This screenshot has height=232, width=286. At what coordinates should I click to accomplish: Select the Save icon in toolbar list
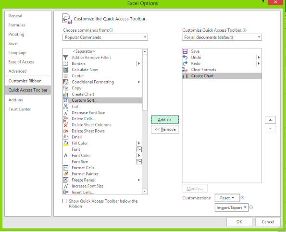tap(185, 51)
